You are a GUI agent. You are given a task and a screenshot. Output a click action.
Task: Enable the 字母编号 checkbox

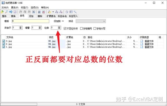81,29
